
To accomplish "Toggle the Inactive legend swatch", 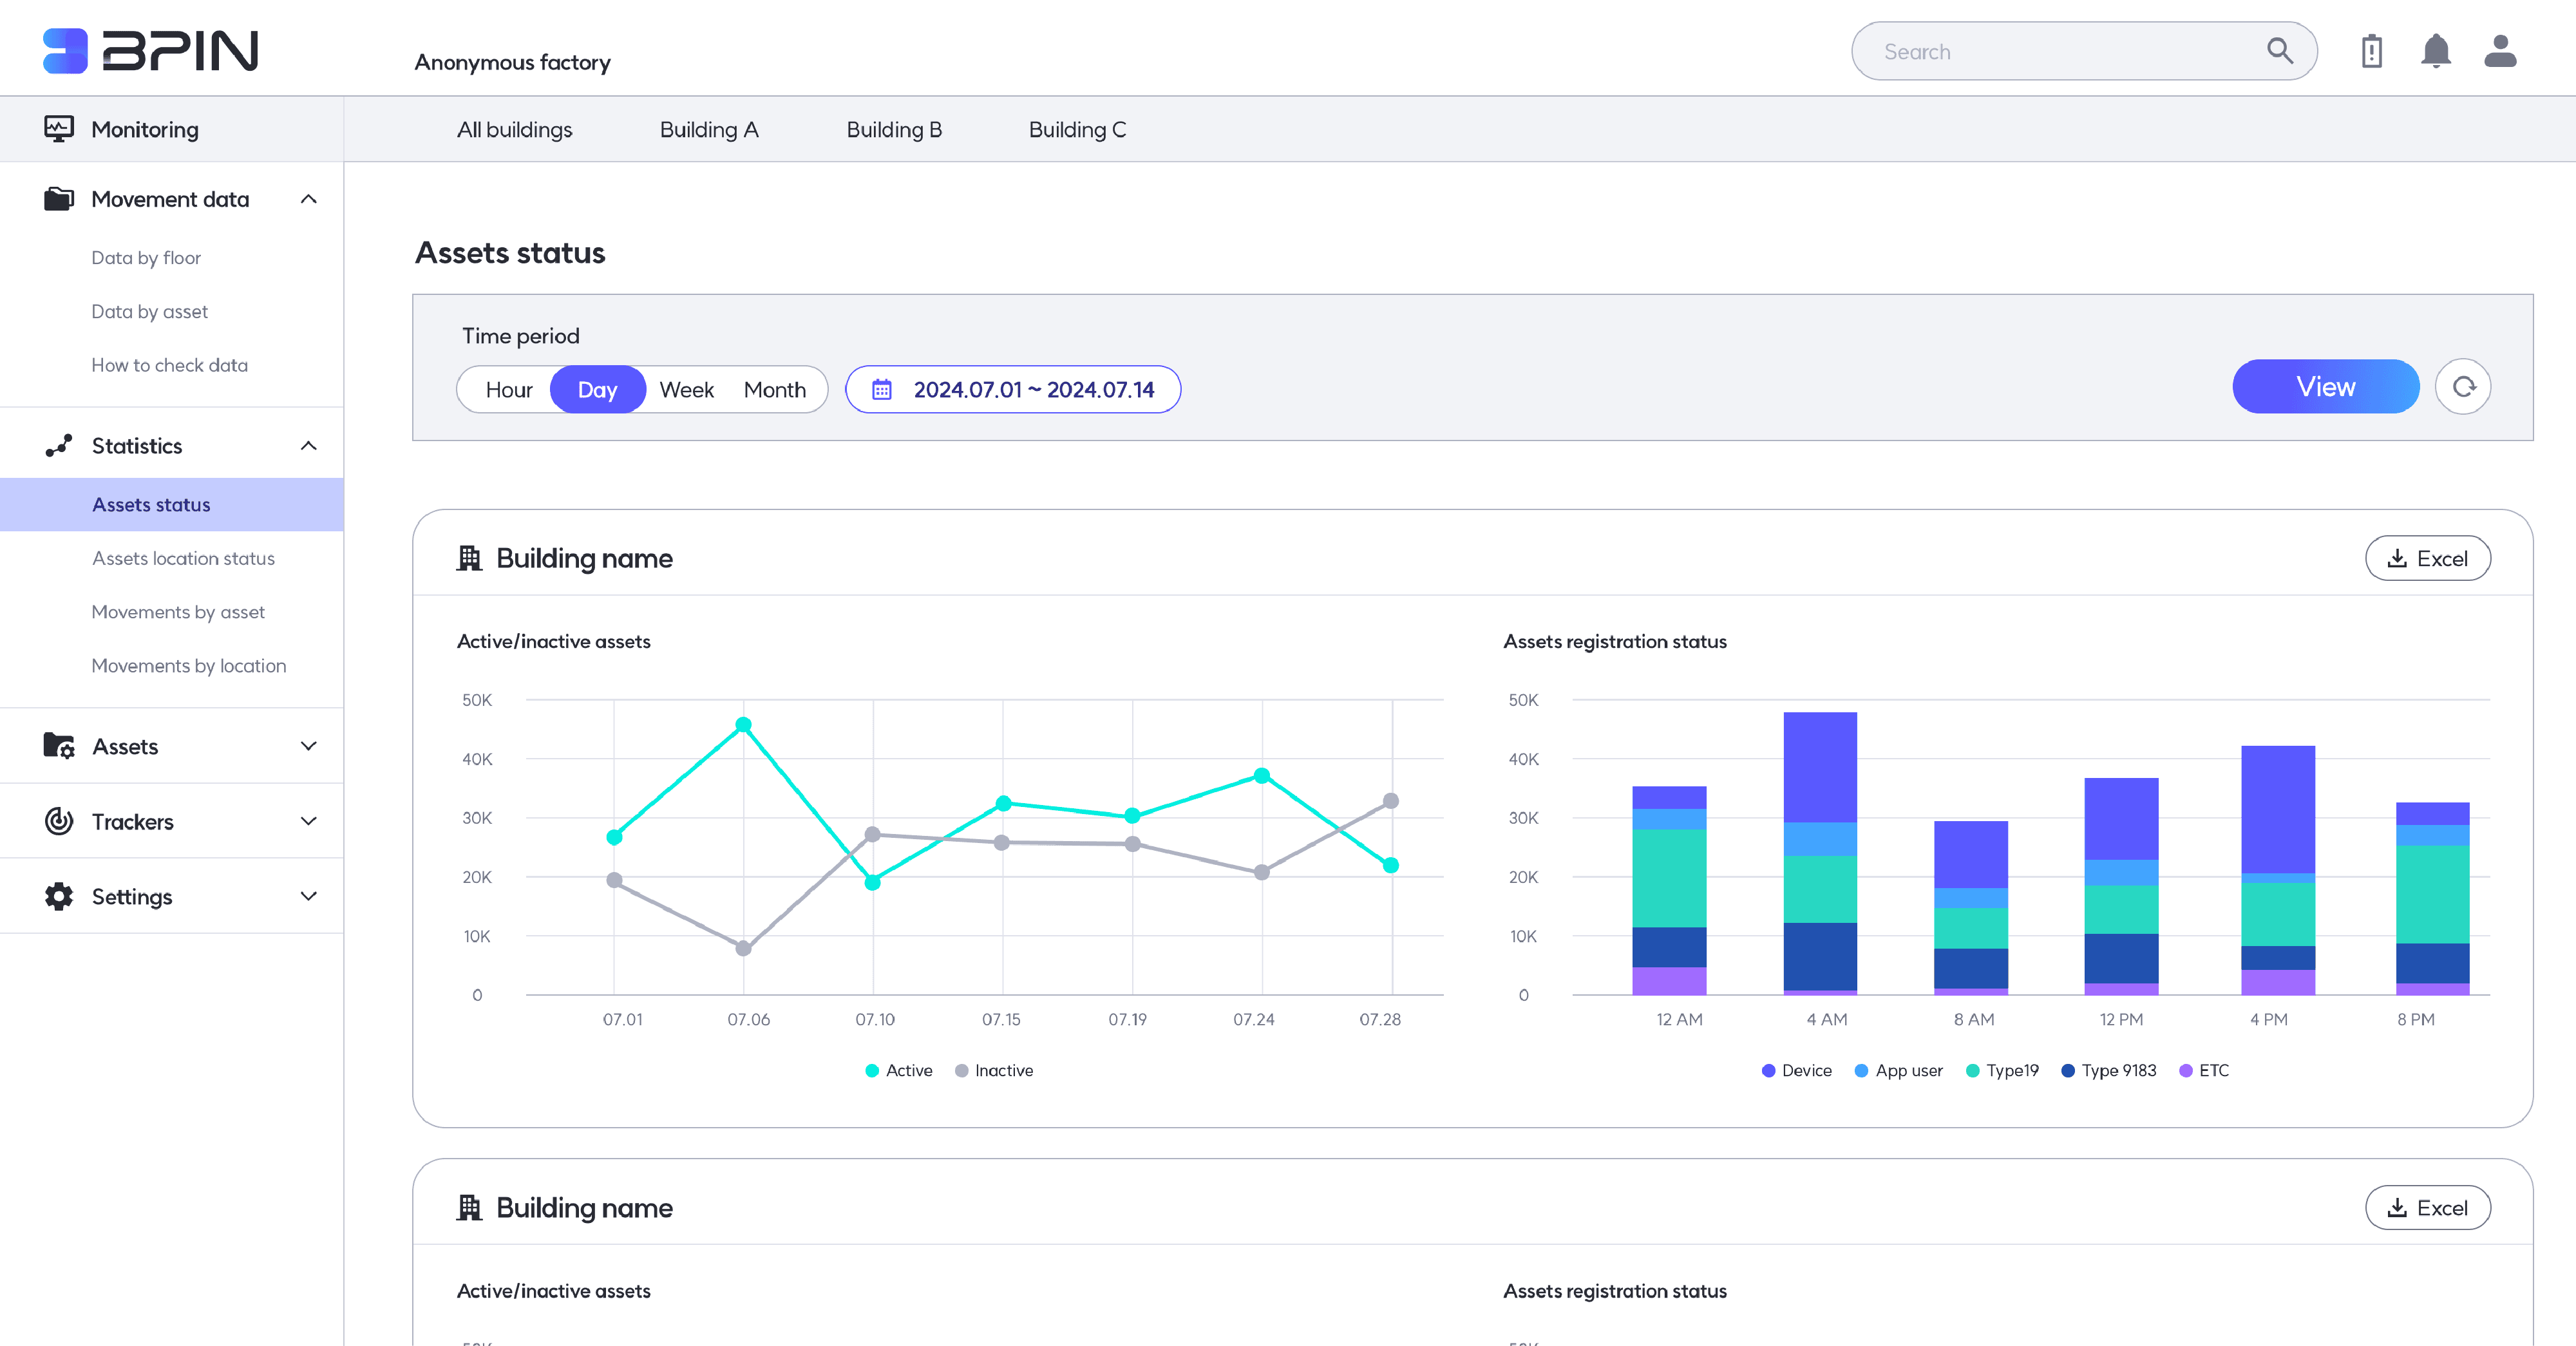I will click(x=961, y=1070).
